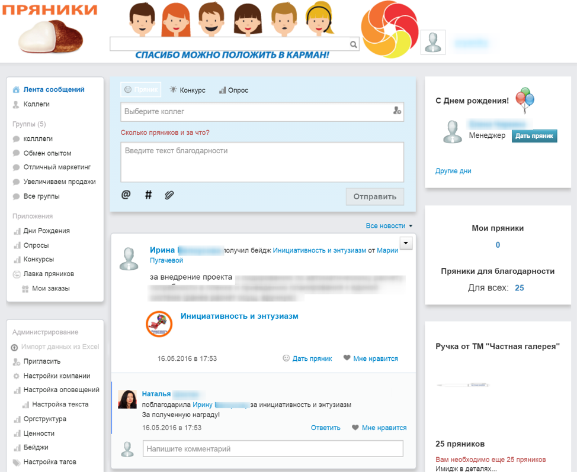Click the search magnifier icon
The image size is (577, 472).
click(x=353, y=44)
